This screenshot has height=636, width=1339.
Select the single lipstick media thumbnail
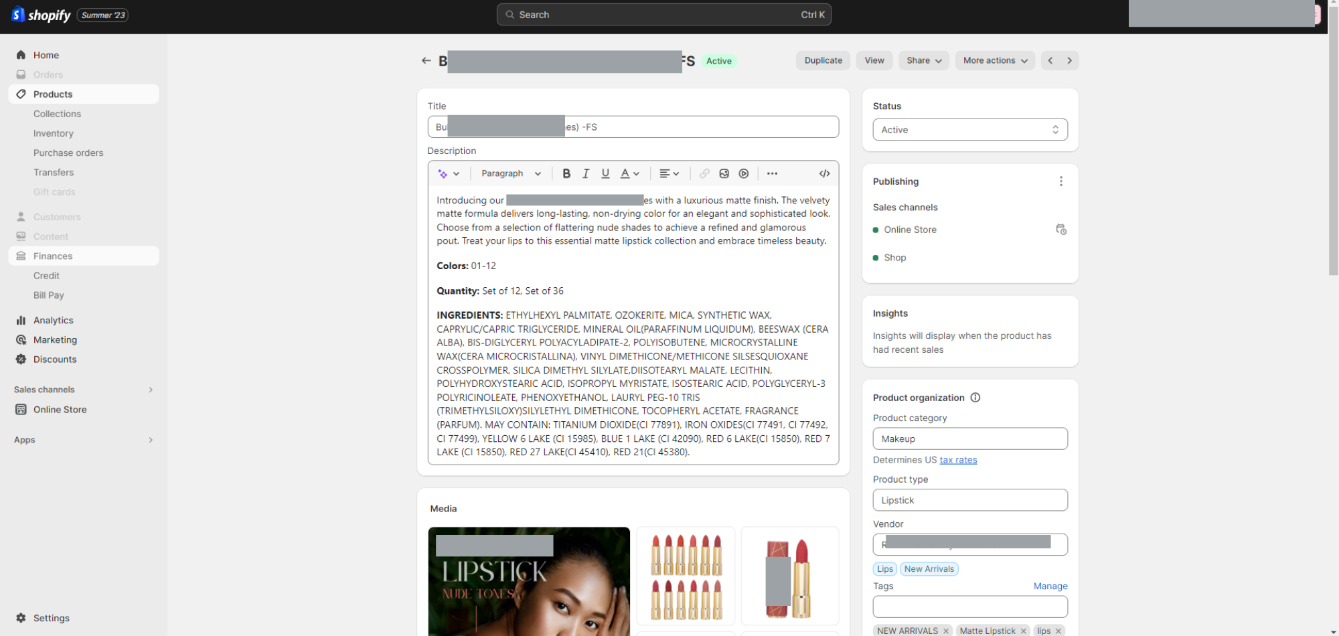tap(790, 576)
